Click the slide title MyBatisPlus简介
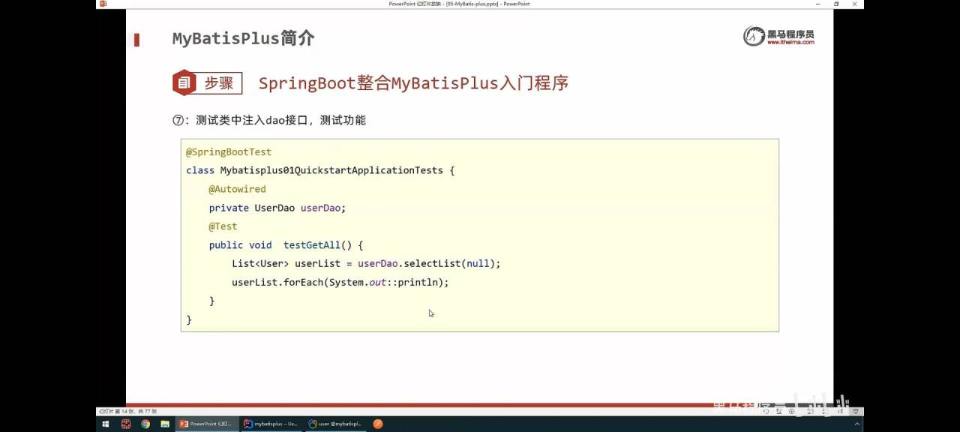Image resolution: width=960 pixels, height=432 pixels. 243,38
